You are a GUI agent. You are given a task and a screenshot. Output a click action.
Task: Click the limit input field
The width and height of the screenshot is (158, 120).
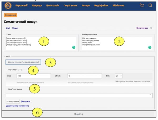coord(34,76)
